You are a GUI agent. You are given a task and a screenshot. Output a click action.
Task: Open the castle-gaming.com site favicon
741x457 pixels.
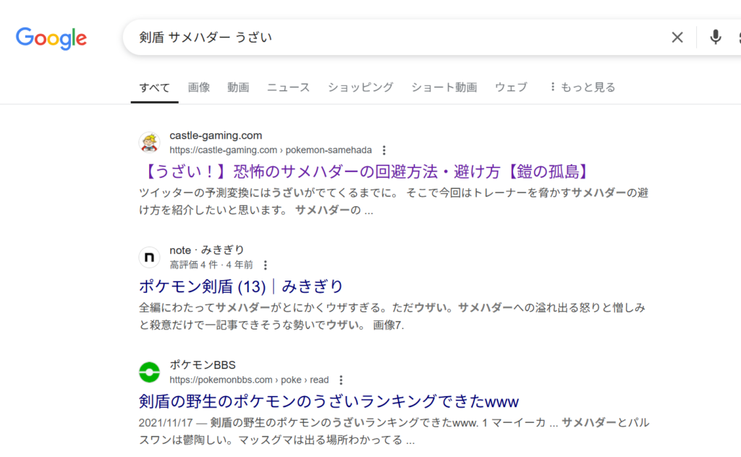[x=149, y=142]
